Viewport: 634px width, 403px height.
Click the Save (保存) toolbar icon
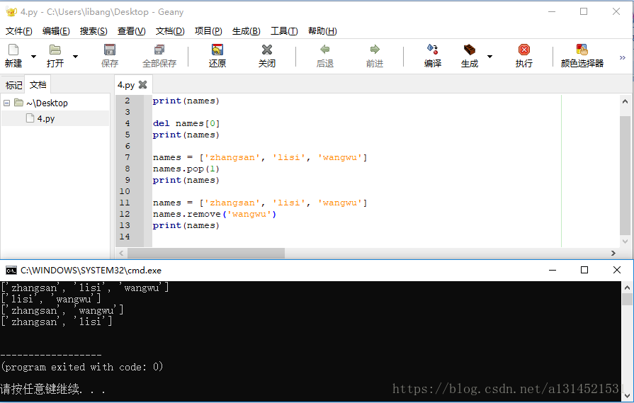coord(110,50)
